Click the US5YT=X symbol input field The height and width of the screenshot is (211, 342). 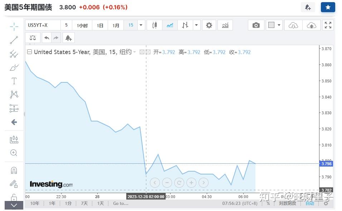click(43, 25)
